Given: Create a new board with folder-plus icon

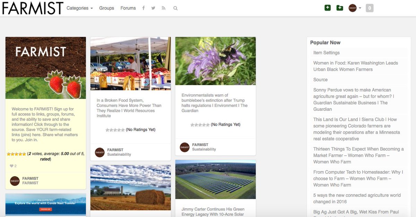Looking at the screenshot, I should [340, 8].
